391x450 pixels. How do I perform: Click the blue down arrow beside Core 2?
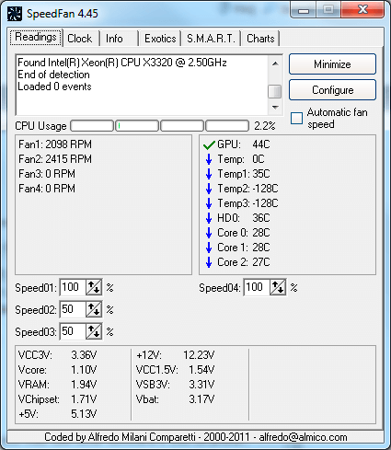coord(209,262)
